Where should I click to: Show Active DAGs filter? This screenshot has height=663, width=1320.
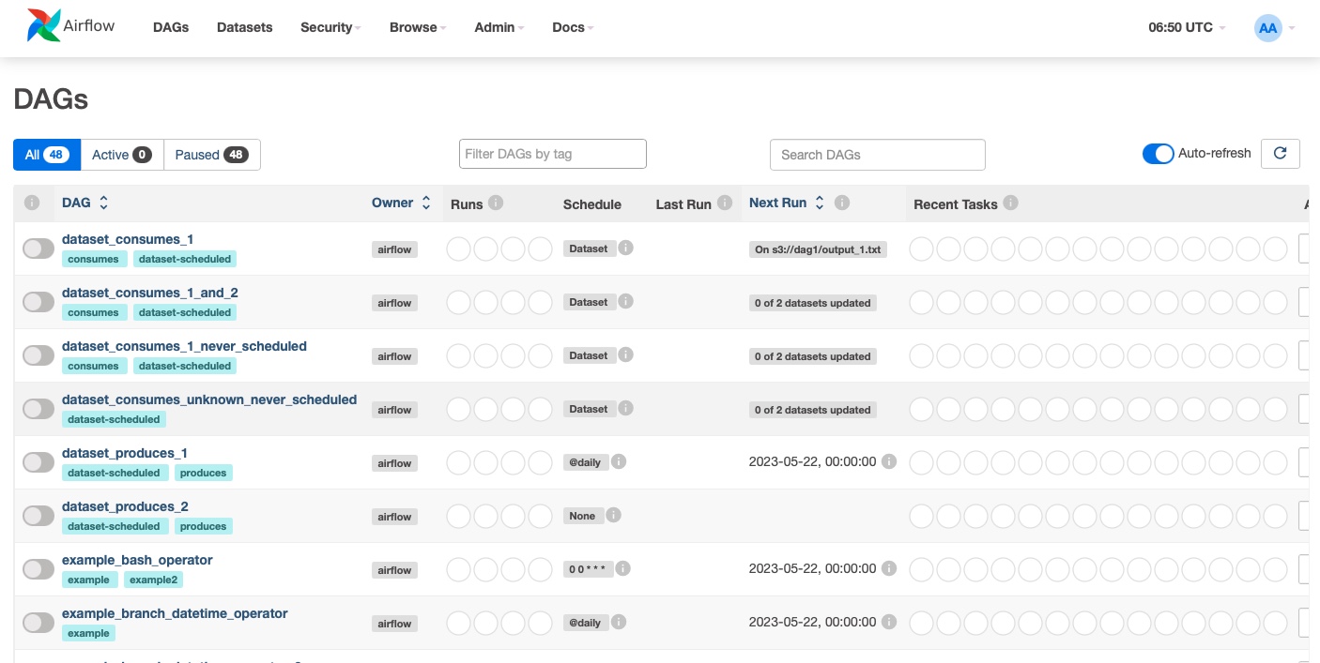[x=122, y=155]
